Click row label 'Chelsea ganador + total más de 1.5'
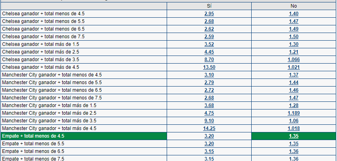 coord(40,44)
